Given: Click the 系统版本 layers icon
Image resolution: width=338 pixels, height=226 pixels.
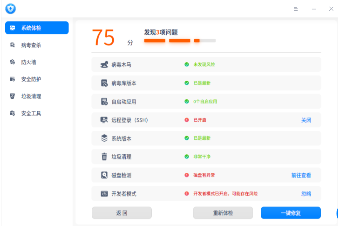Looking at the screenshot, I should coord(104,138).
